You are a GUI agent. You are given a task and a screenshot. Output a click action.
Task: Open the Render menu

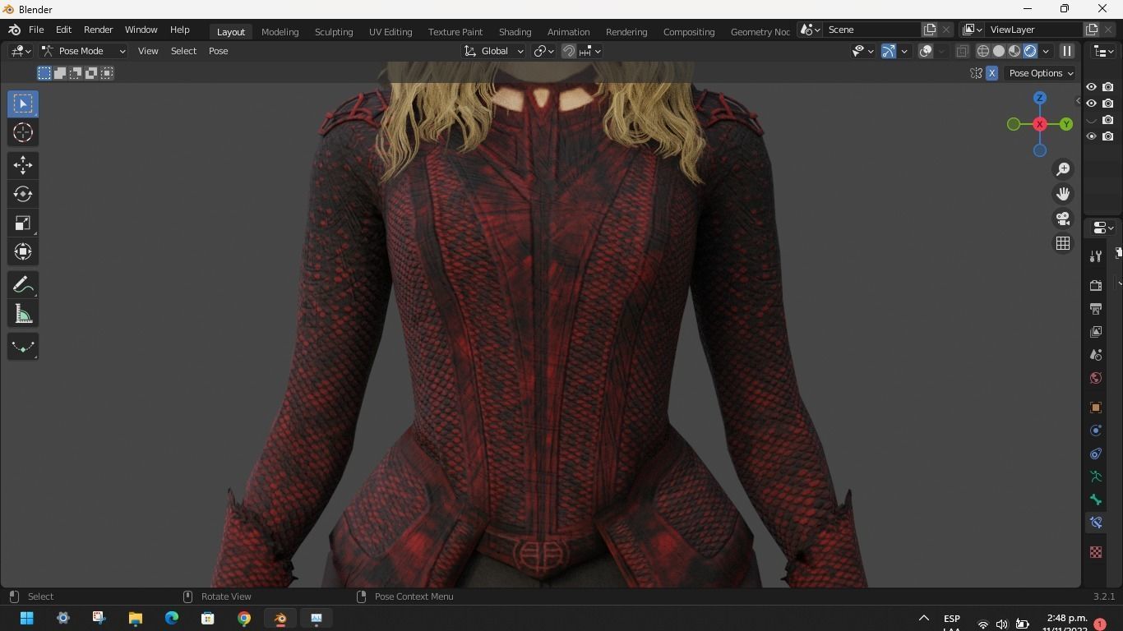pos(98,30)
